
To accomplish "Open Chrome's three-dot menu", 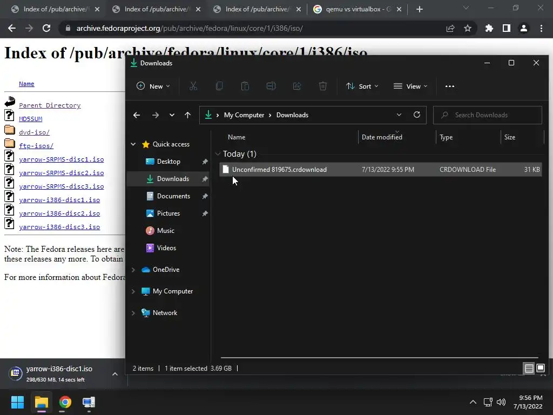I will [541, 28].
